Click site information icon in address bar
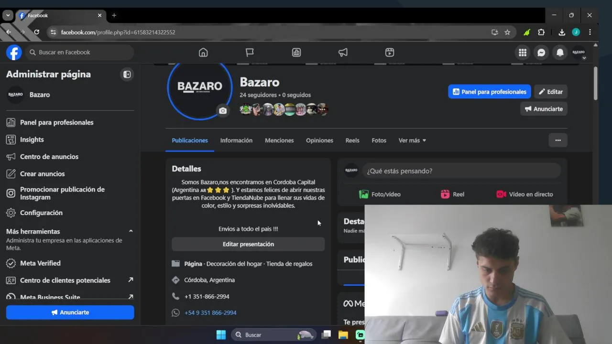This screenshot has height=344, width=612. (53, 32)
